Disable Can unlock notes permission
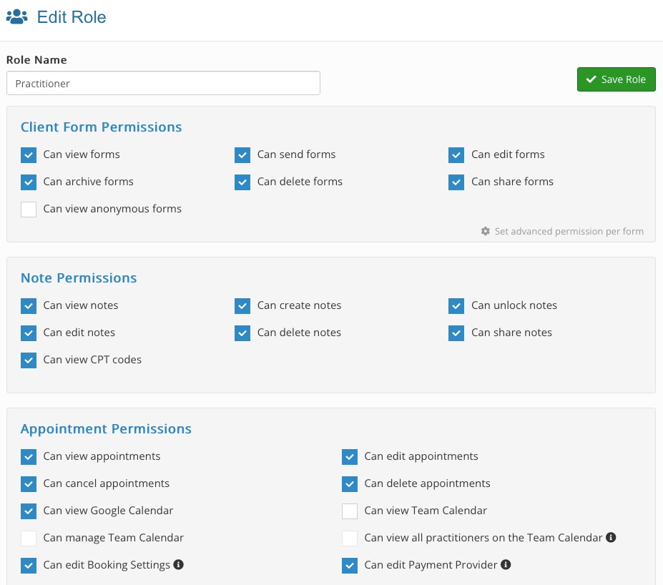This screenshot has height=585, width=663. [x=456, y=306]
